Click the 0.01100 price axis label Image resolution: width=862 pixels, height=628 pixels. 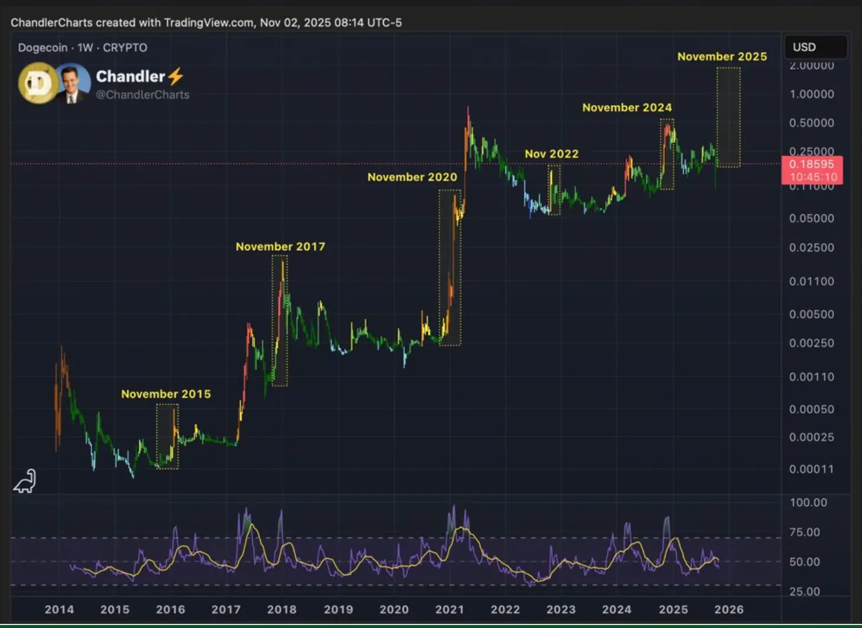[x=812, y=281]
